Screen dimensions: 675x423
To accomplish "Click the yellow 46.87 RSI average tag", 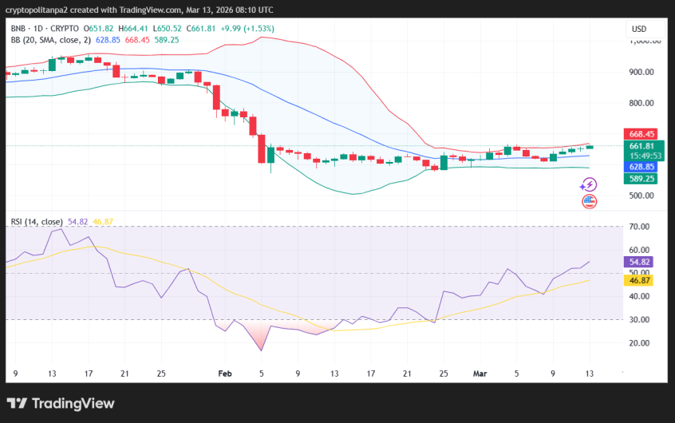I will (641, 280).
